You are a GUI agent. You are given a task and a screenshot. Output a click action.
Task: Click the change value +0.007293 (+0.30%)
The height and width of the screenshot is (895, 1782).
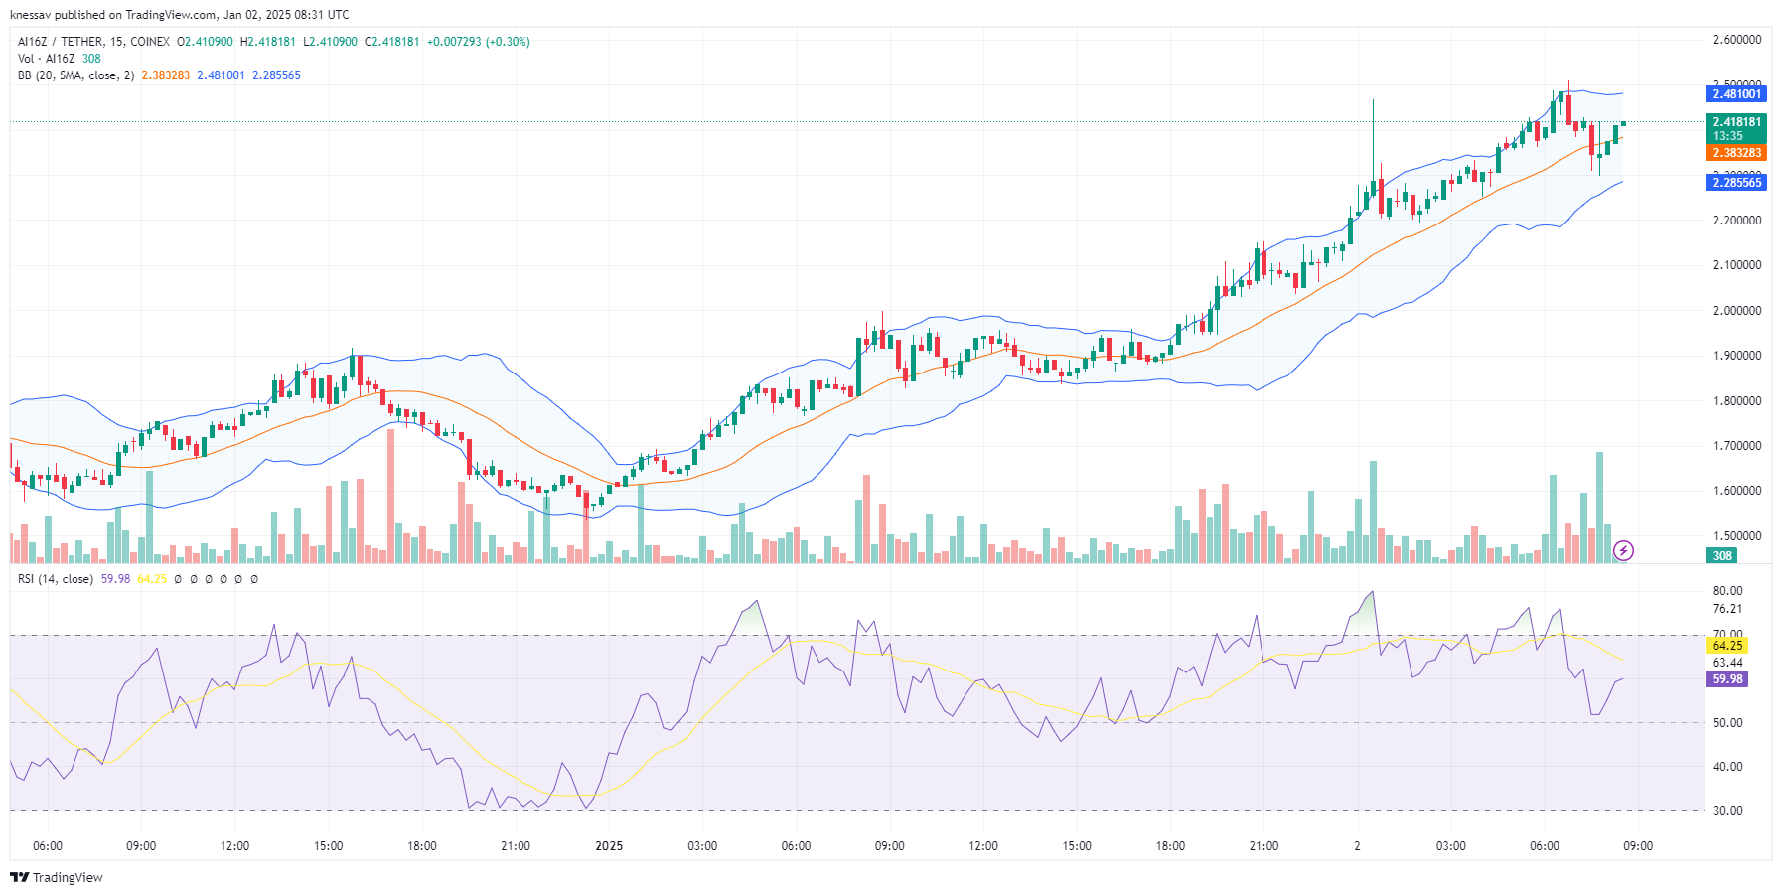[x=479, y=42]
